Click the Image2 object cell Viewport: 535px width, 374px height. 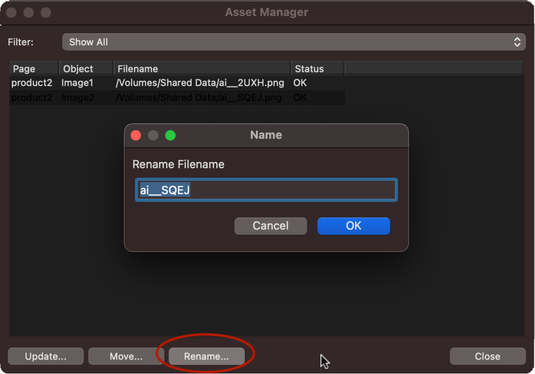pos(77,98)
